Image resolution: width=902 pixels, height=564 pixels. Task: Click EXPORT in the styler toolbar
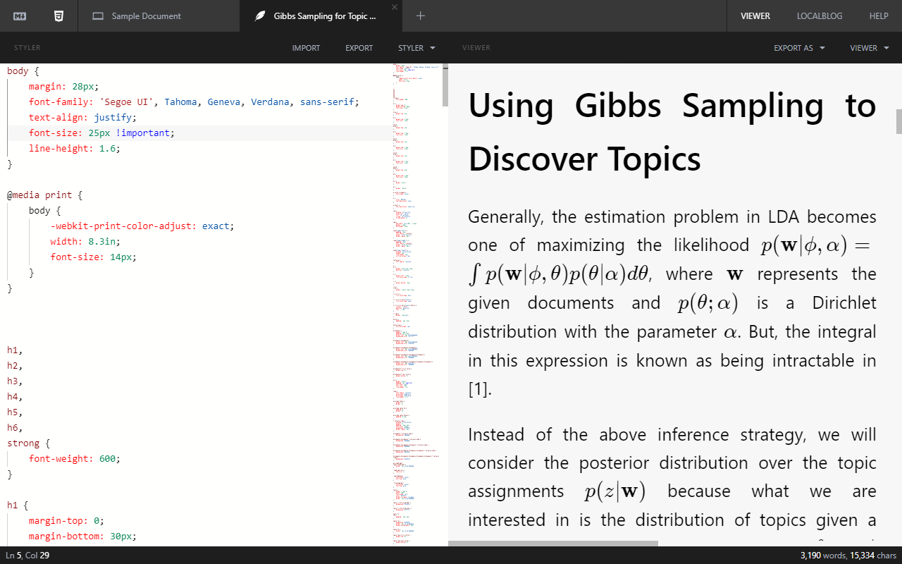tap(359, 48)
